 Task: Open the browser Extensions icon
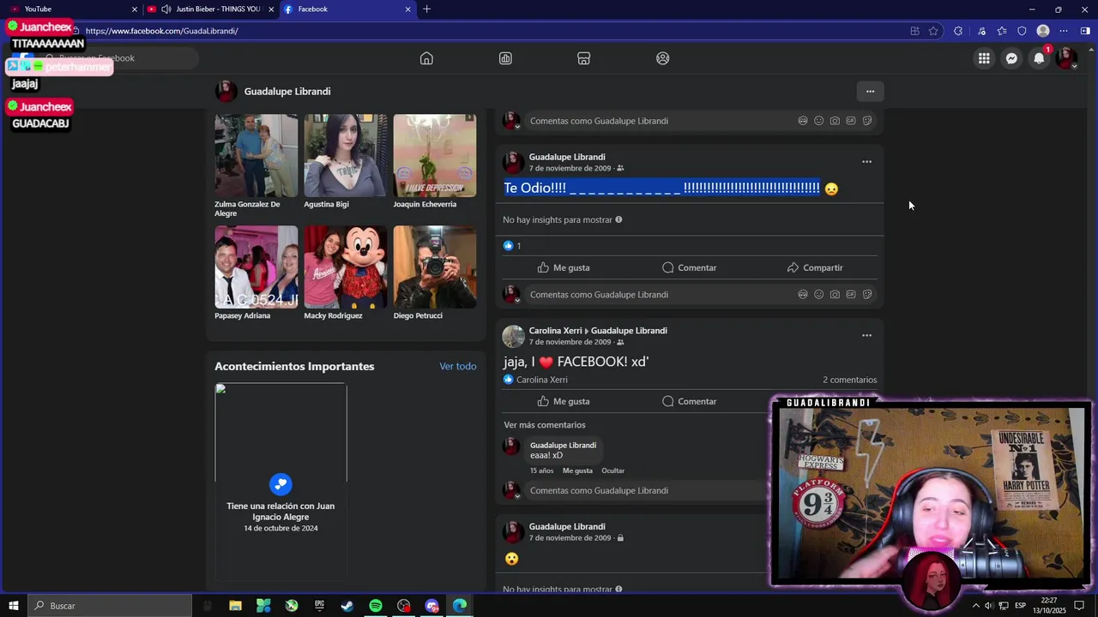(x=958, y=31)
